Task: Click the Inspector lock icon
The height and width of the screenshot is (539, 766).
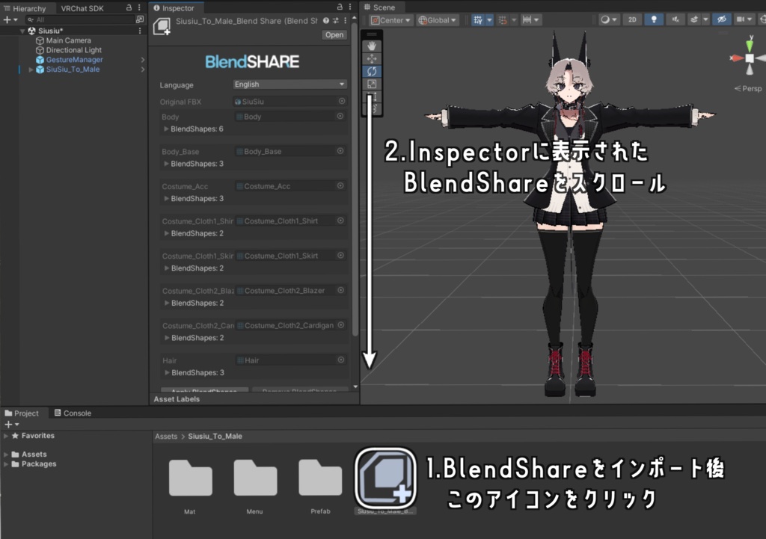Action: (340, 7)
